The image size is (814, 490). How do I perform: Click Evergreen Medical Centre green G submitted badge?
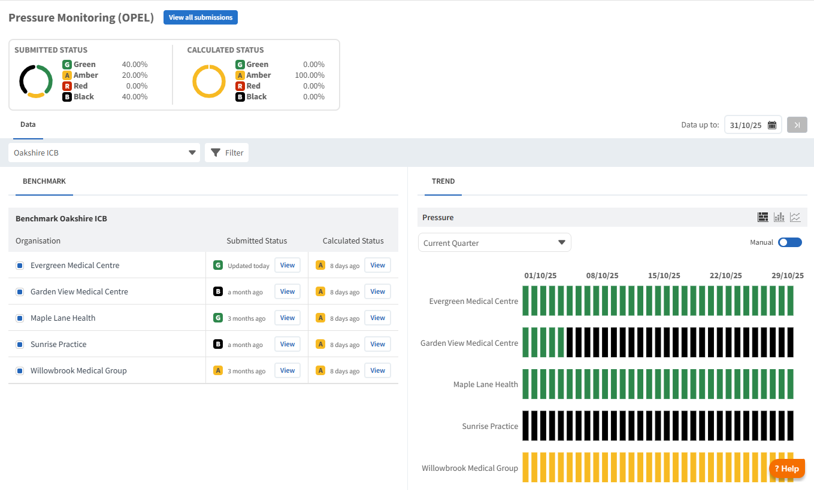[218, 265]
